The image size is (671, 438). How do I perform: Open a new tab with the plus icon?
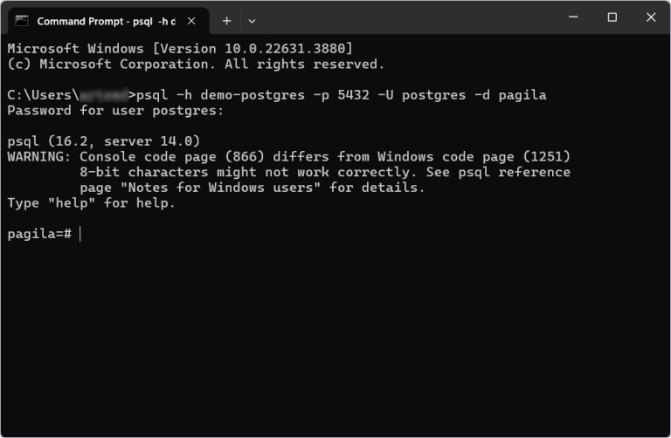click(226, 20)
